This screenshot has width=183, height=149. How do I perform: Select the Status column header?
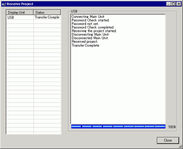47,12
